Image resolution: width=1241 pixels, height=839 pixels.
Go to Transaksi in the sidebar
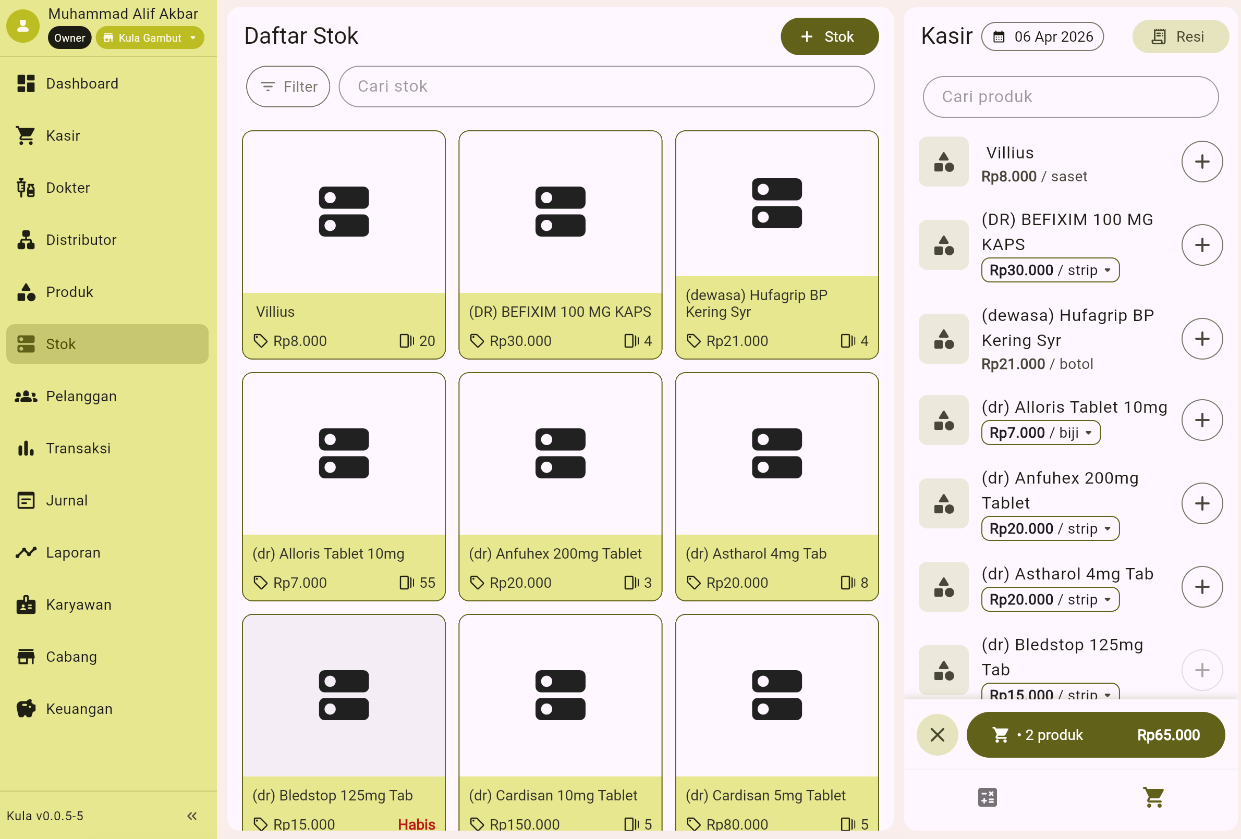(x=78, y=448)
